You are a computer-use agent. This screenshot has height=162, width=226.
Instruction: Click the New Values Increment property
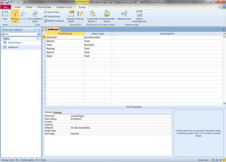[x=121, y=119]
